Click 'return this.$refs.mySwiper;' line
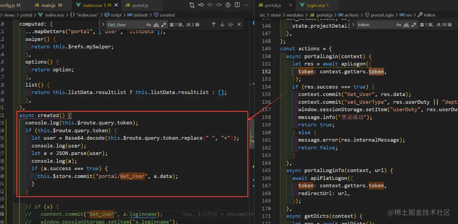The image size is (458, 224). pyautogui.click(x=72, y=46)
